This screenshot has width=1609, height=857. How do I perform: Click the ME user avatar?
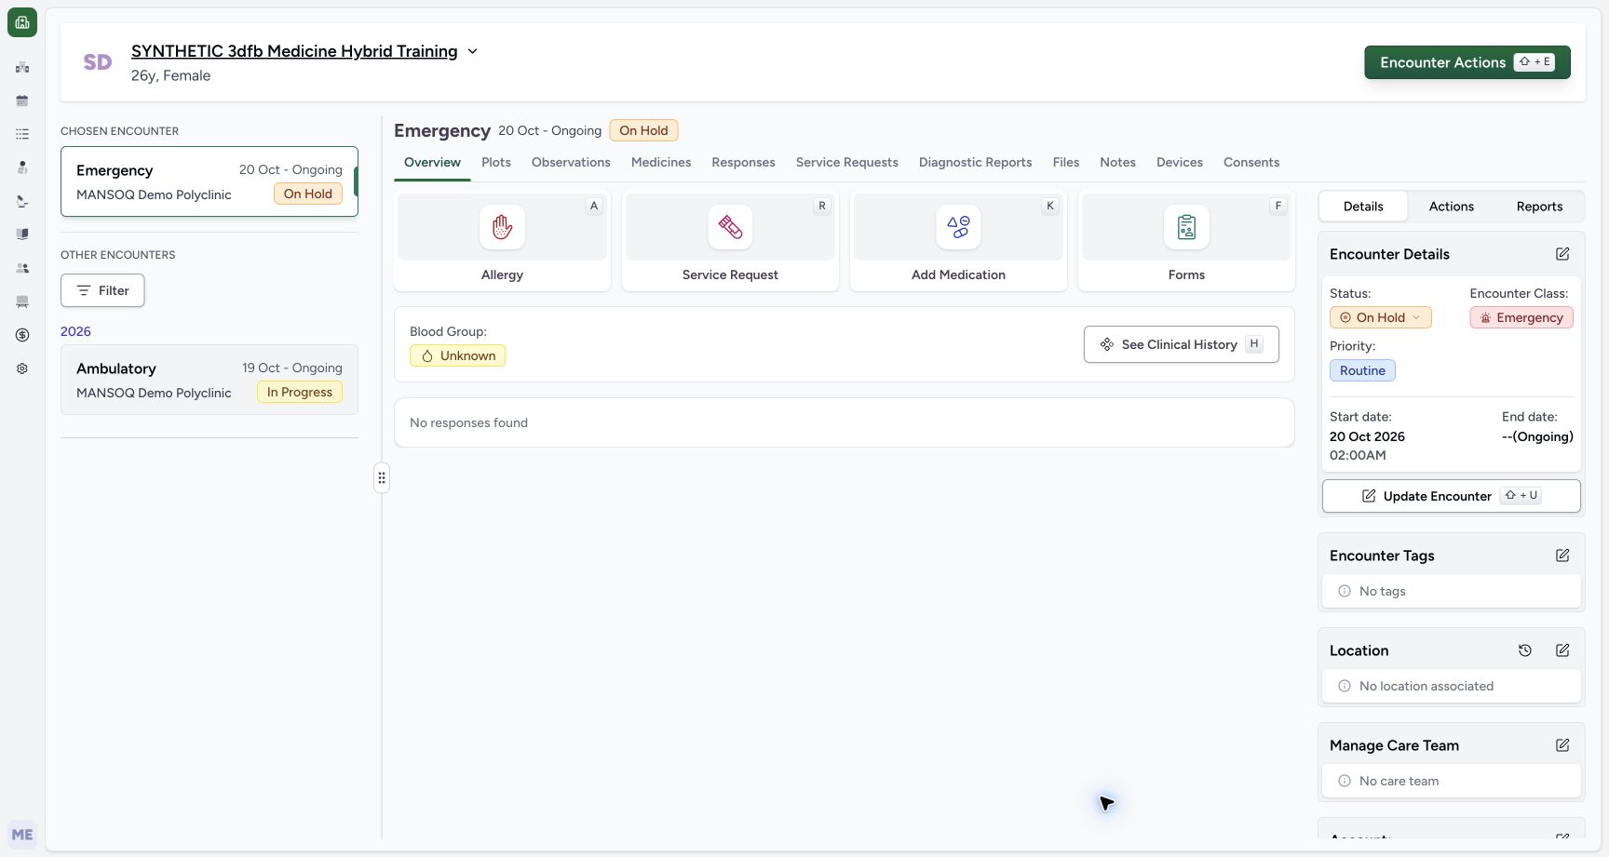22,835
